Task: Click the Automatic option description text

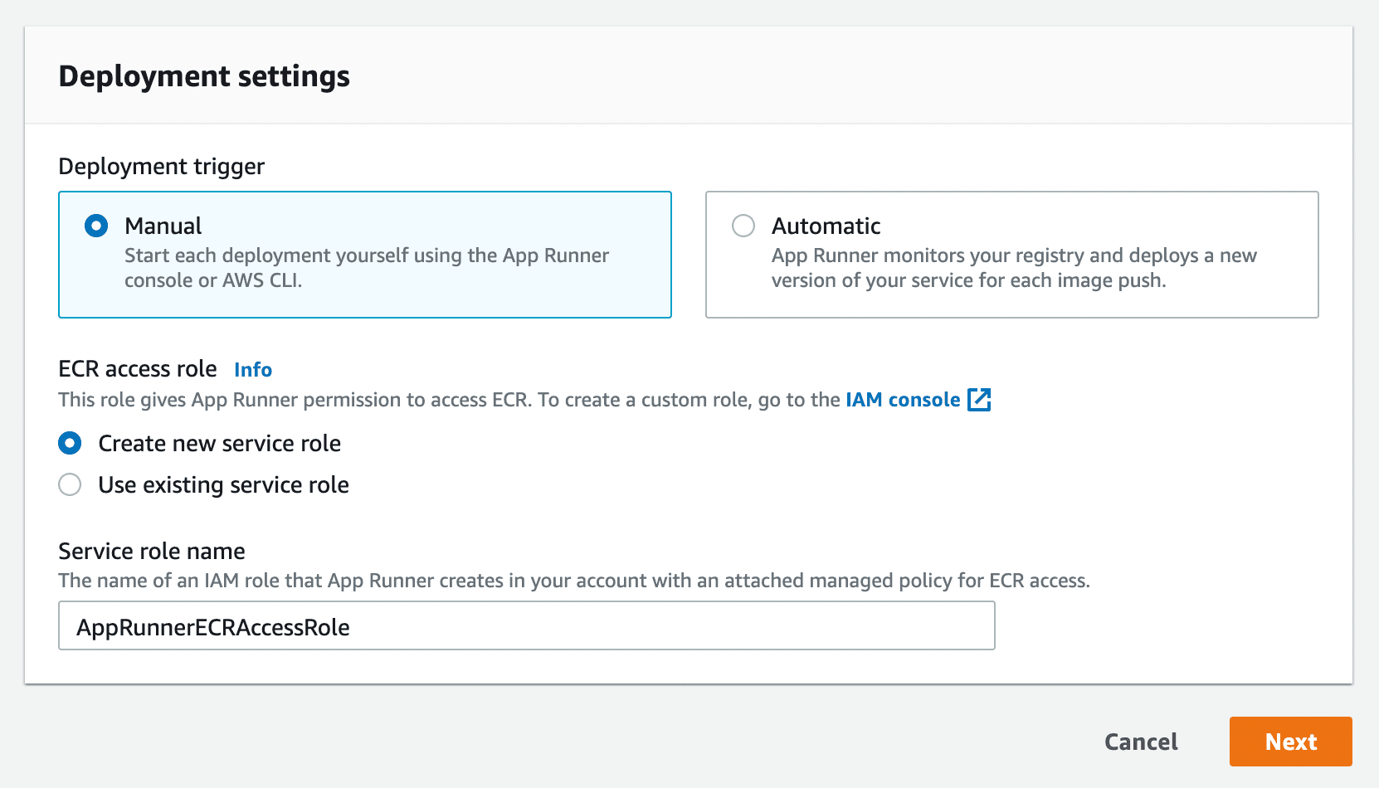Action: pos(1014,267)
